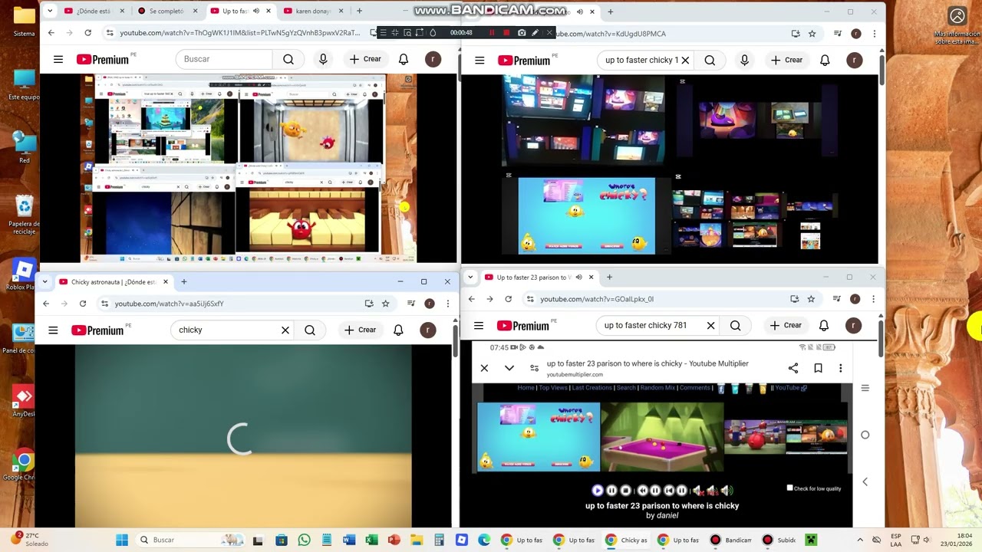
Task: Bookmark the GOaILpkx_0I page with star
Action: (811, 299)
